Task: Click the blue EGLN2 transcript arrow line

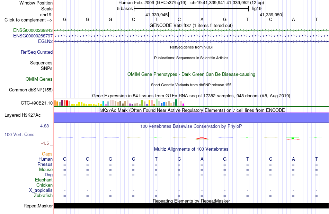Action: click(191, 41)
